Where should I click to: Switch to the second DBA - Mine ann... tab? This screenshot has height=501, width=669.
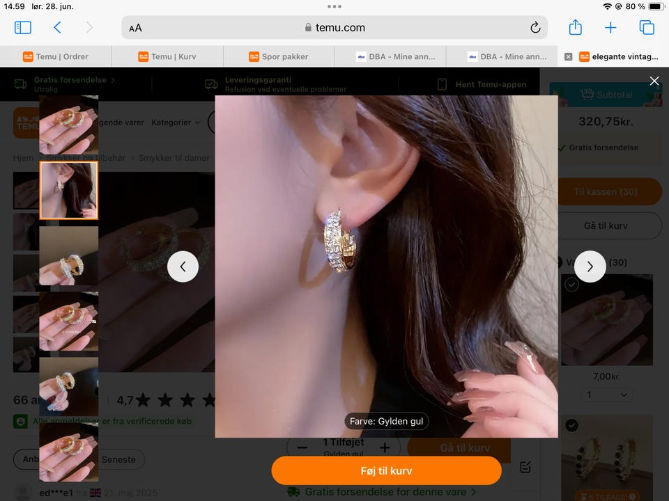point(502,56)
